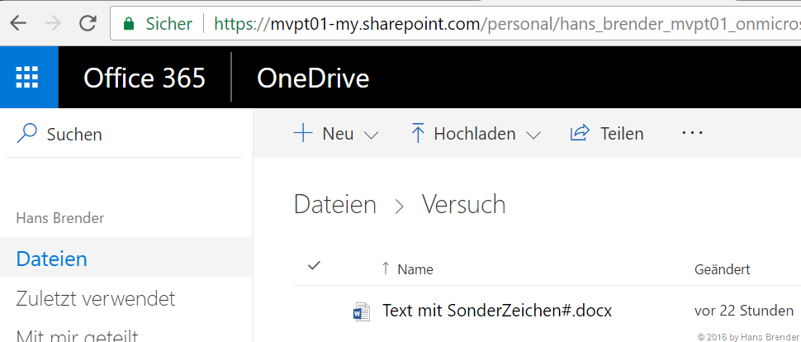Click the Teilen share icon
The image size is (801, 342).
click(x=581, y=133)
